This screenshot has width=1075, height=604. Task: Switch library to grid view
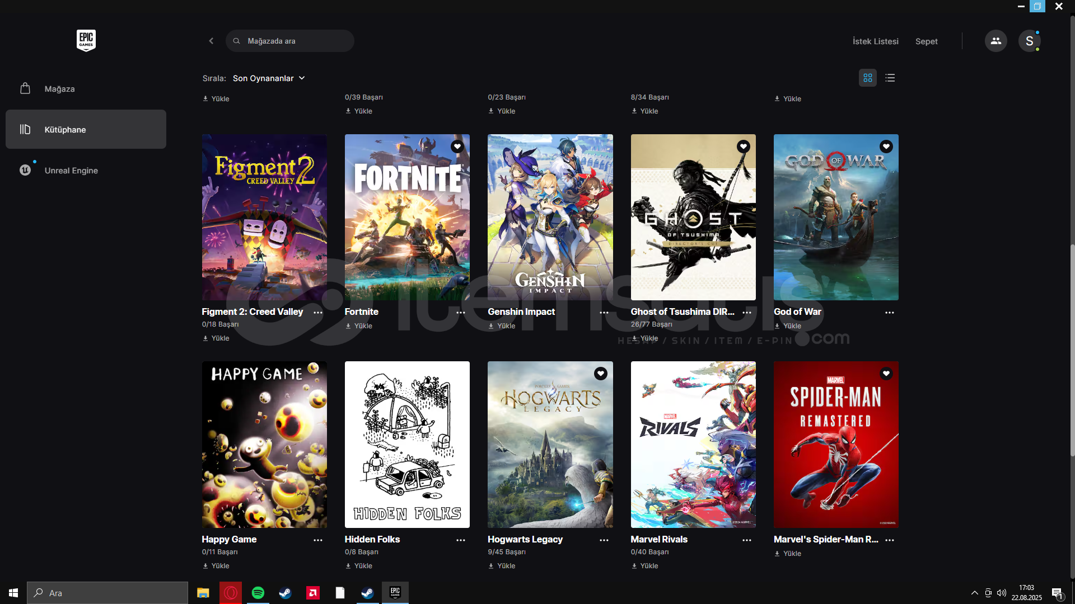[868, 78]
